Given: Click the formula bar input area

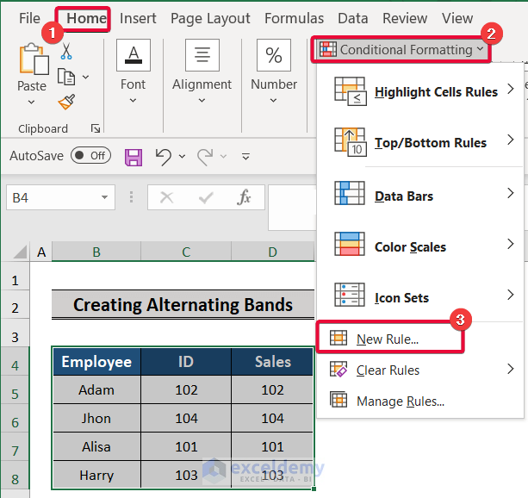Looking at the screenshot, I should click(x=292, y=207).
